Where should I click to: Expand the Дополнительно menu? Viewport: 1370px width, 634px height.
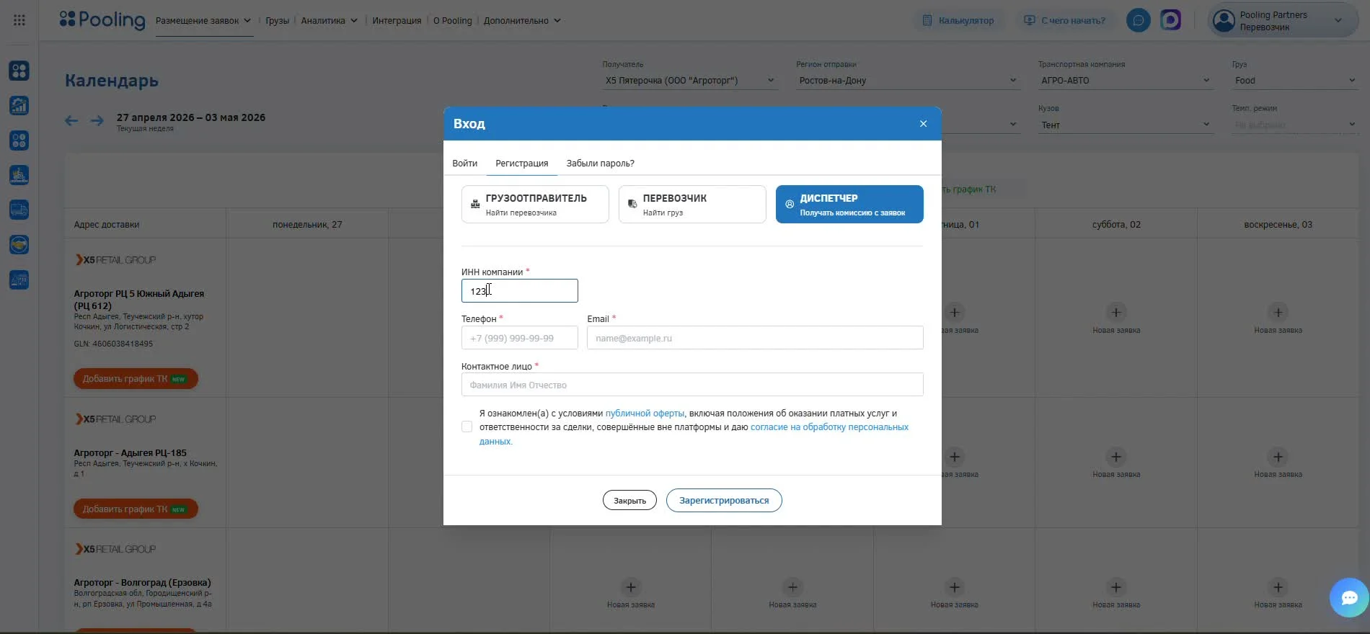pos(522,21)
